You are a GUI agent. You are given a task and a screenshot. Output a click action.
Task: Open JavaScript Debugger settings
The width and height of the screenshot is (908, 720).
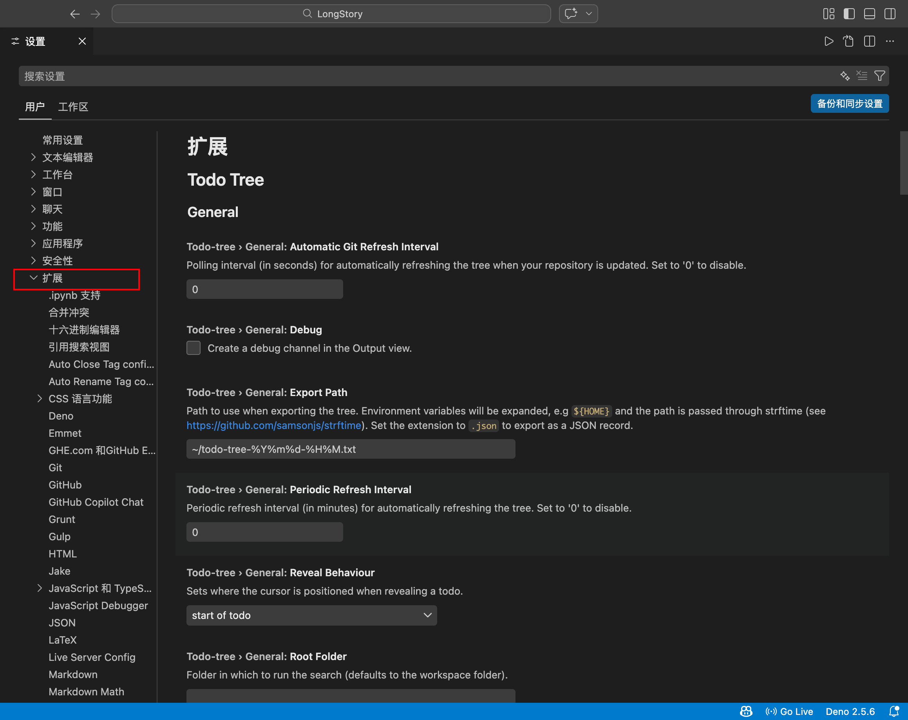pos(98,606)
